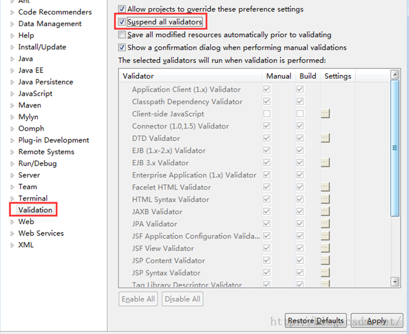This screenshot has width=409, height=334.
Task: Click the Apply button
Action: 377,320
